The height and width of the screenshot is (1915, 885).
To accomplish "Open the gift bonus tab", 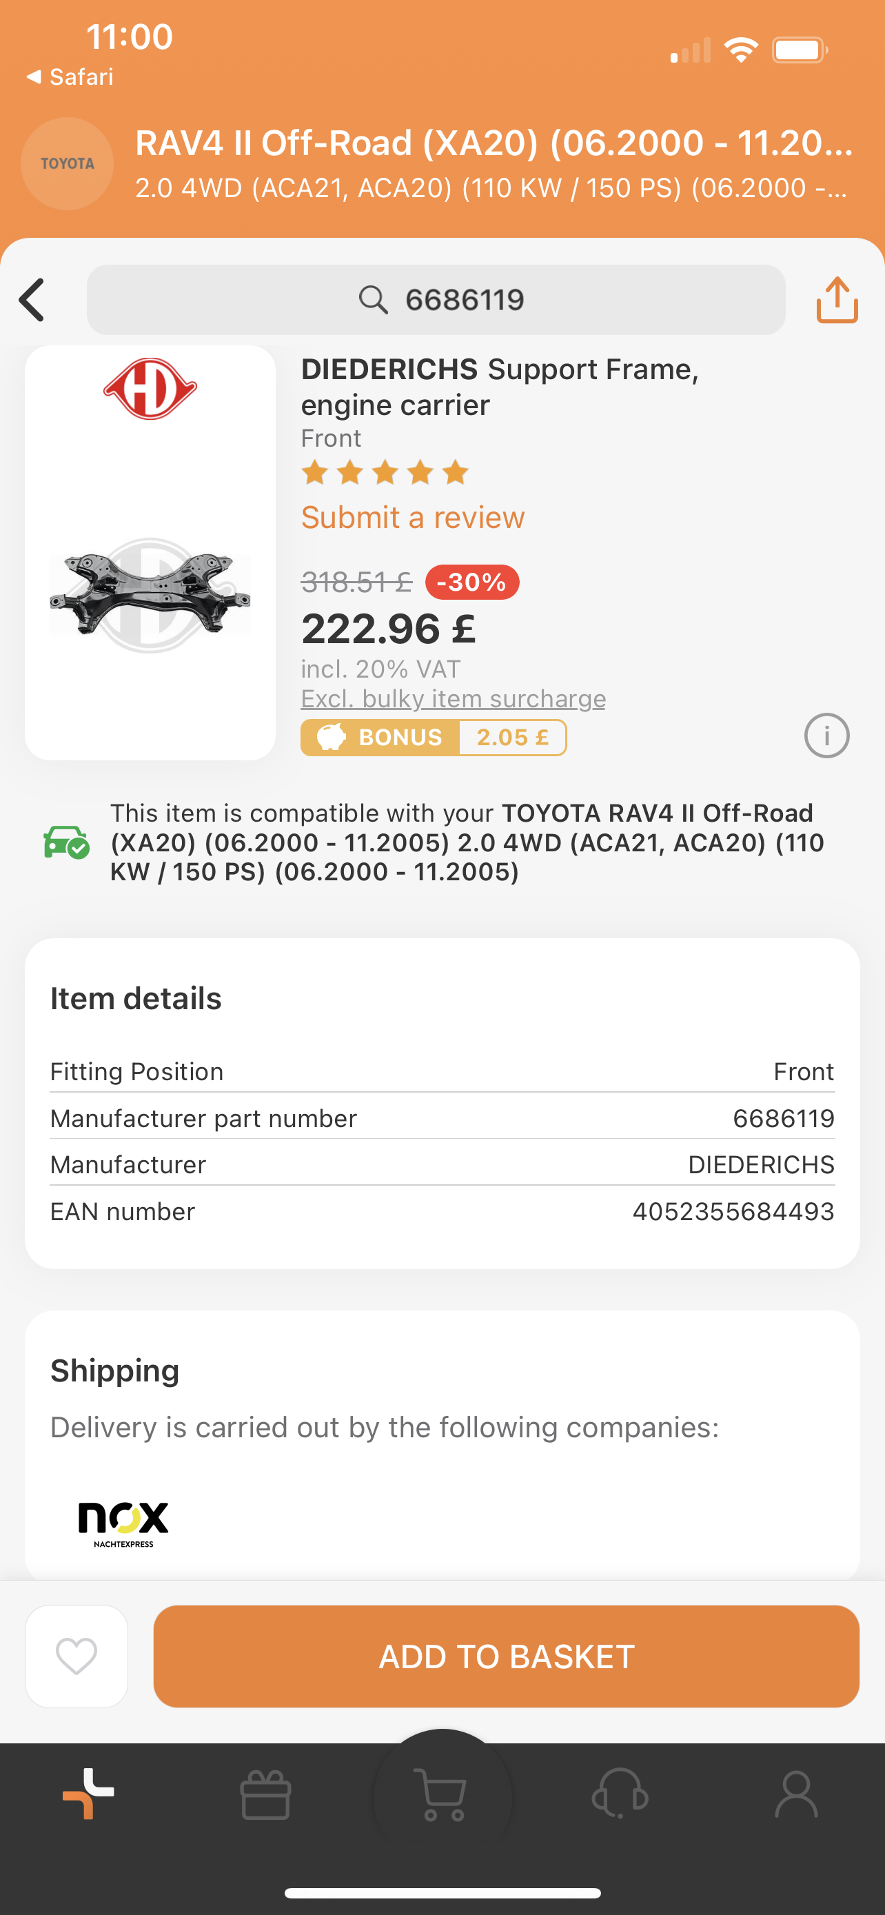I will point(265,1795).
